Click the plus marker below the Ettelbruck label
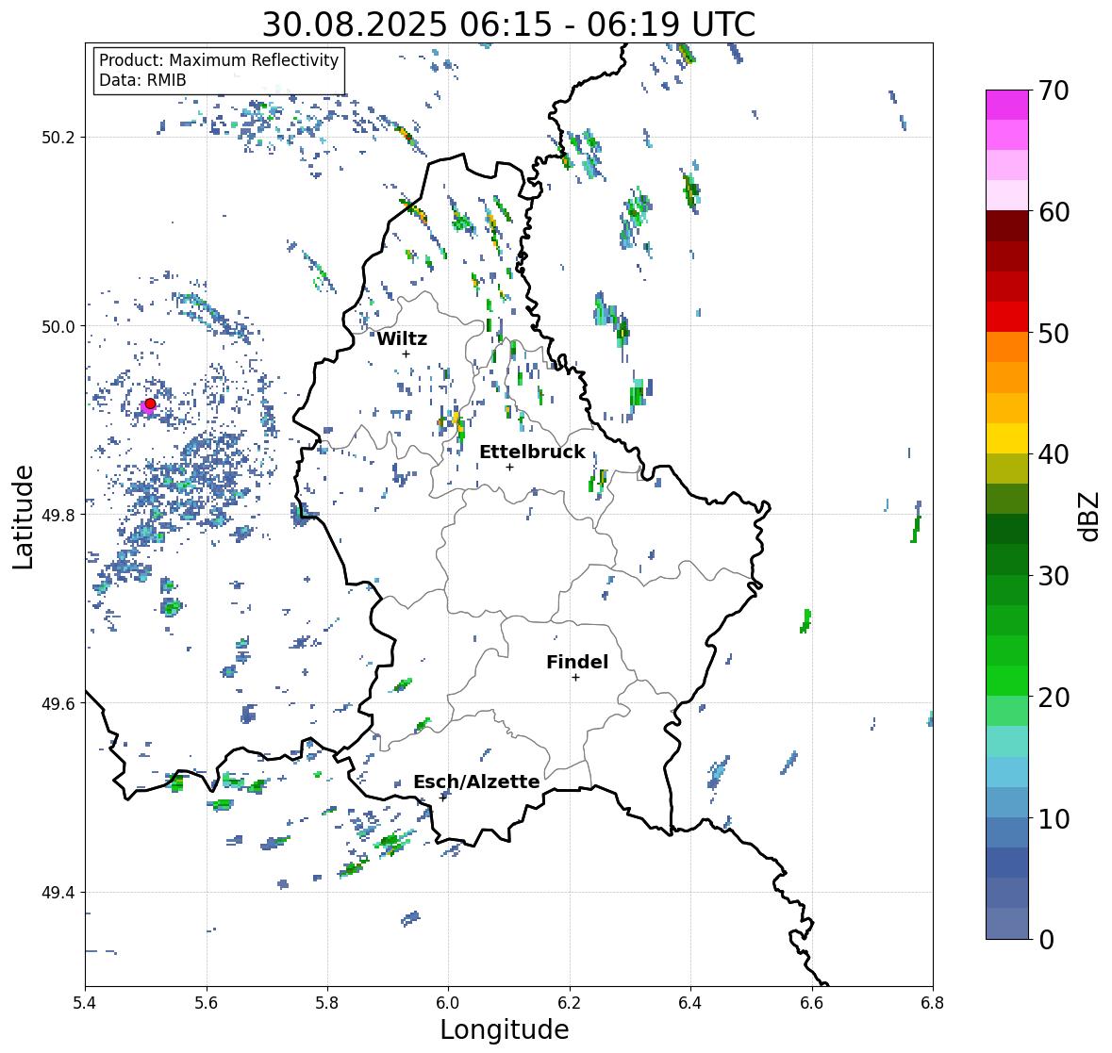The image size is (1112, 1053). (x=509, y=467)
